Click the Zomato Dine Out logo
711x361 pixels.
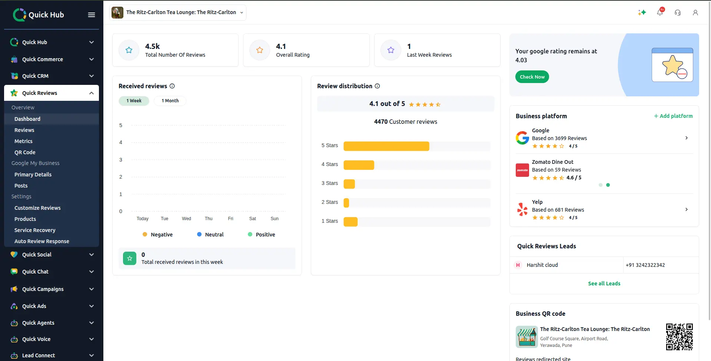coord(522,170)
